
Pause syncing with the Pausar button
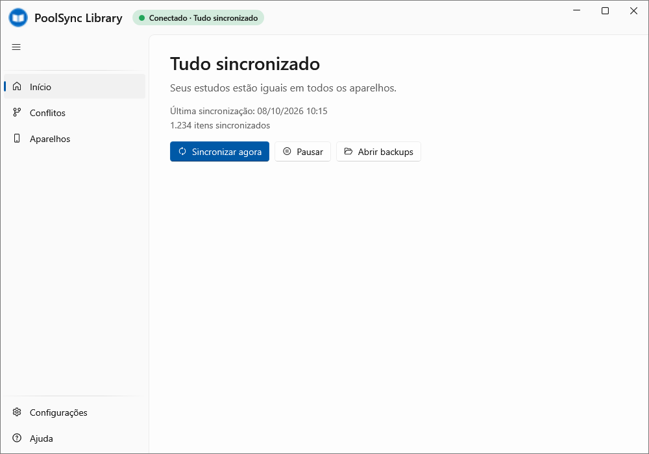pos(302,152)
